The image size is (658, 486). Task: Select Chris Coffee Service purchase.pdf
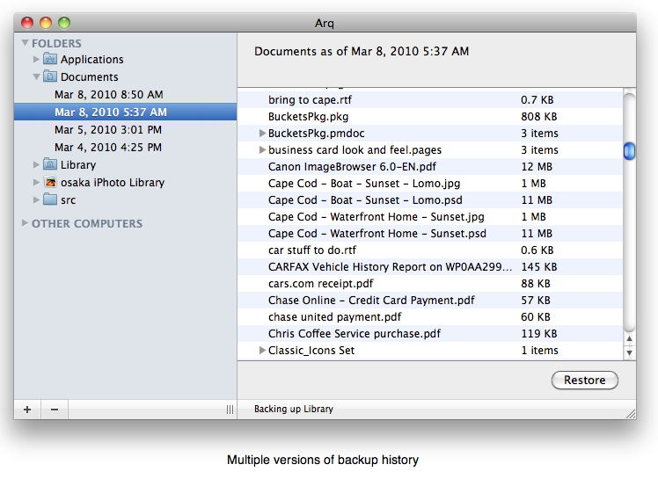tap(355, 334)
